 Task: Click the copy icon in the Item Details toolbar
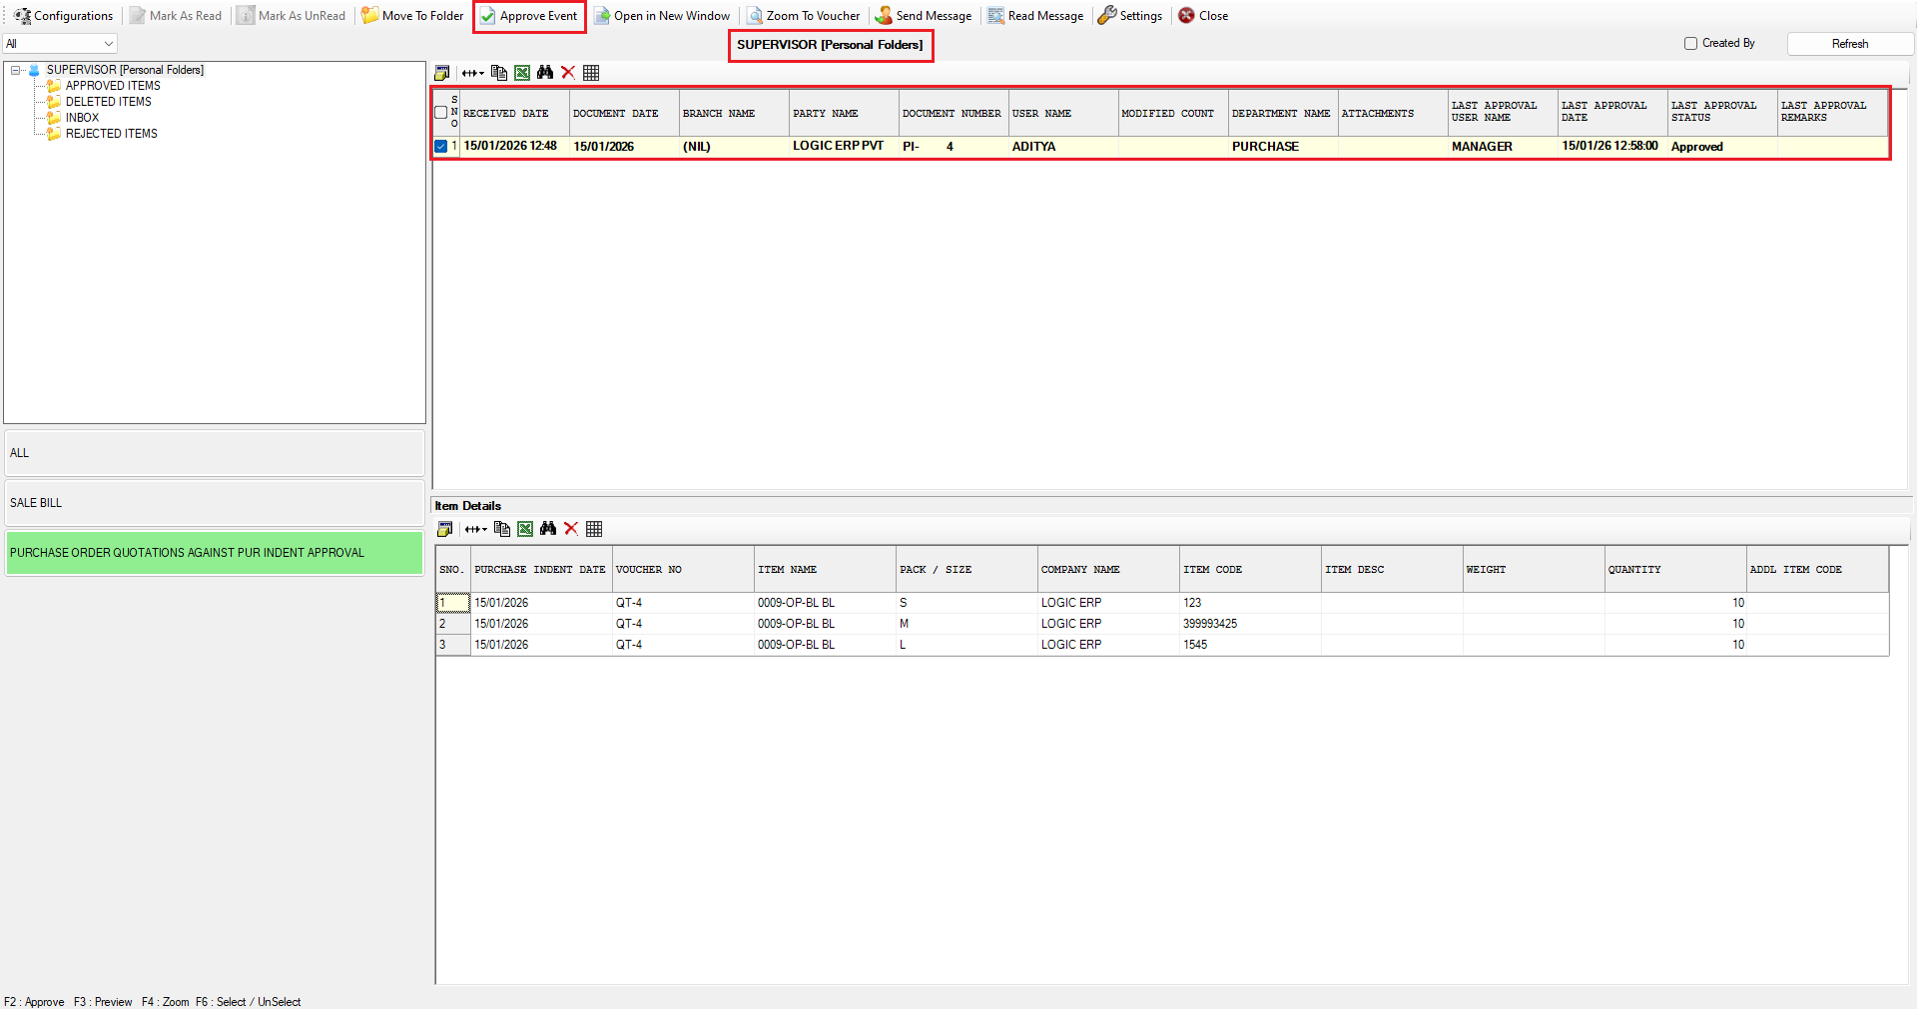(502, 529)
